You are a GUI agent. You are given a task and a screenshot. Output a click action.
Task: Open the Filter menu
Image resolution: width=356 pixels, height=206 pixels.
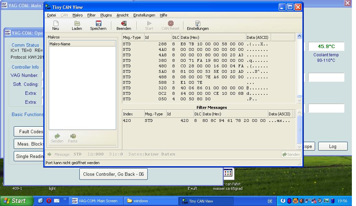coord(91,15)
